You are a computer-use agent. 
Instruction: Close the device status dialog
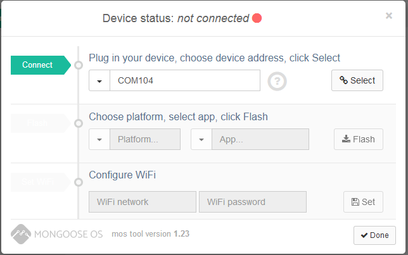389,16
